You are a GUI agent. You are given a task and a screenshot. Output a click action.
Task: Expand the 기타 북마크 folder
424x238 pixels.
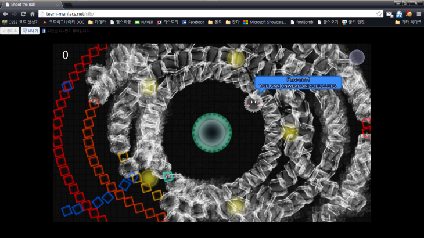[407, 22]
